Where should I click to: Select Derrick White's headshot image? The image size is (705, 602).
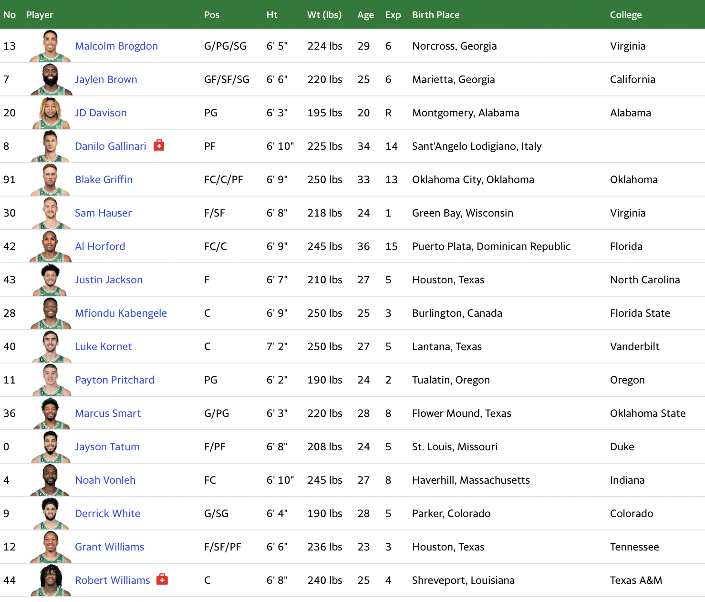click(x=51, y=514)
